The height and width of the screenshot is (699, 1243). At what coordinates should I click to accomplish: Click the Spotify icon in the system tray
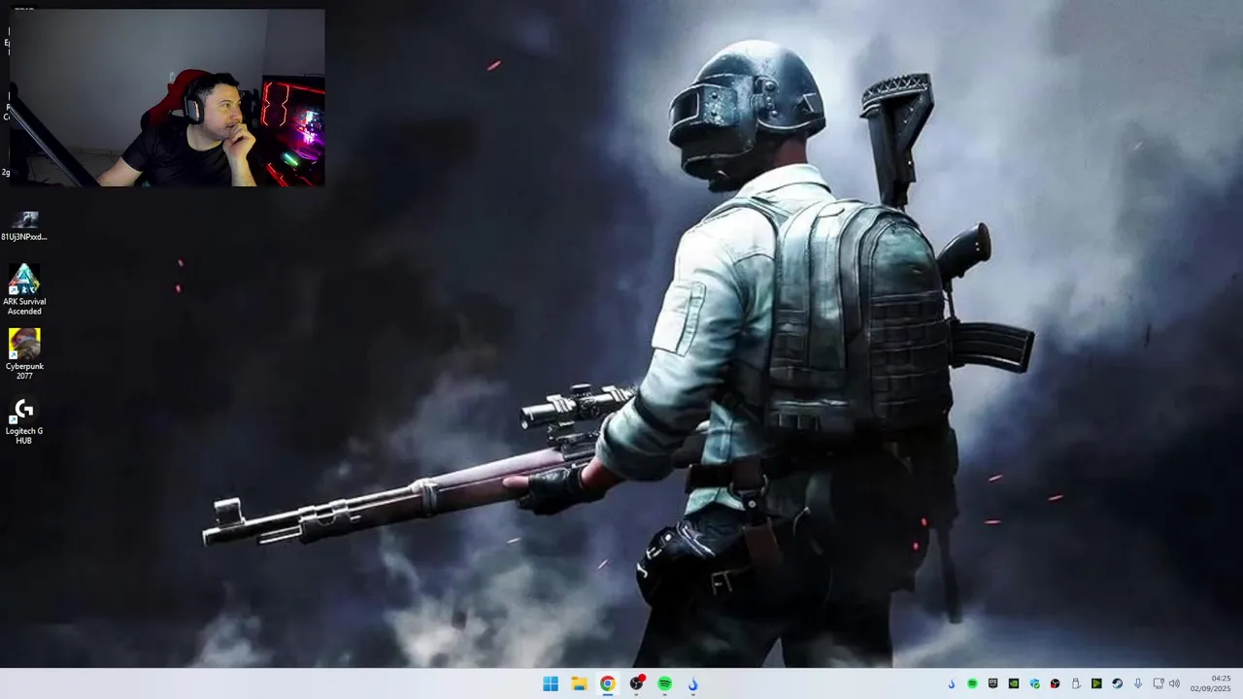tap(972, 683)
